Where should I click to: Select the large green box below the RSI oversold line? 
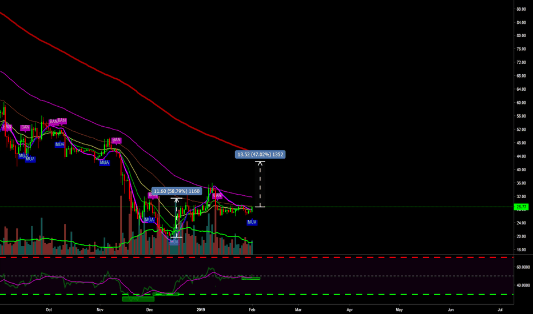point(138,299)
